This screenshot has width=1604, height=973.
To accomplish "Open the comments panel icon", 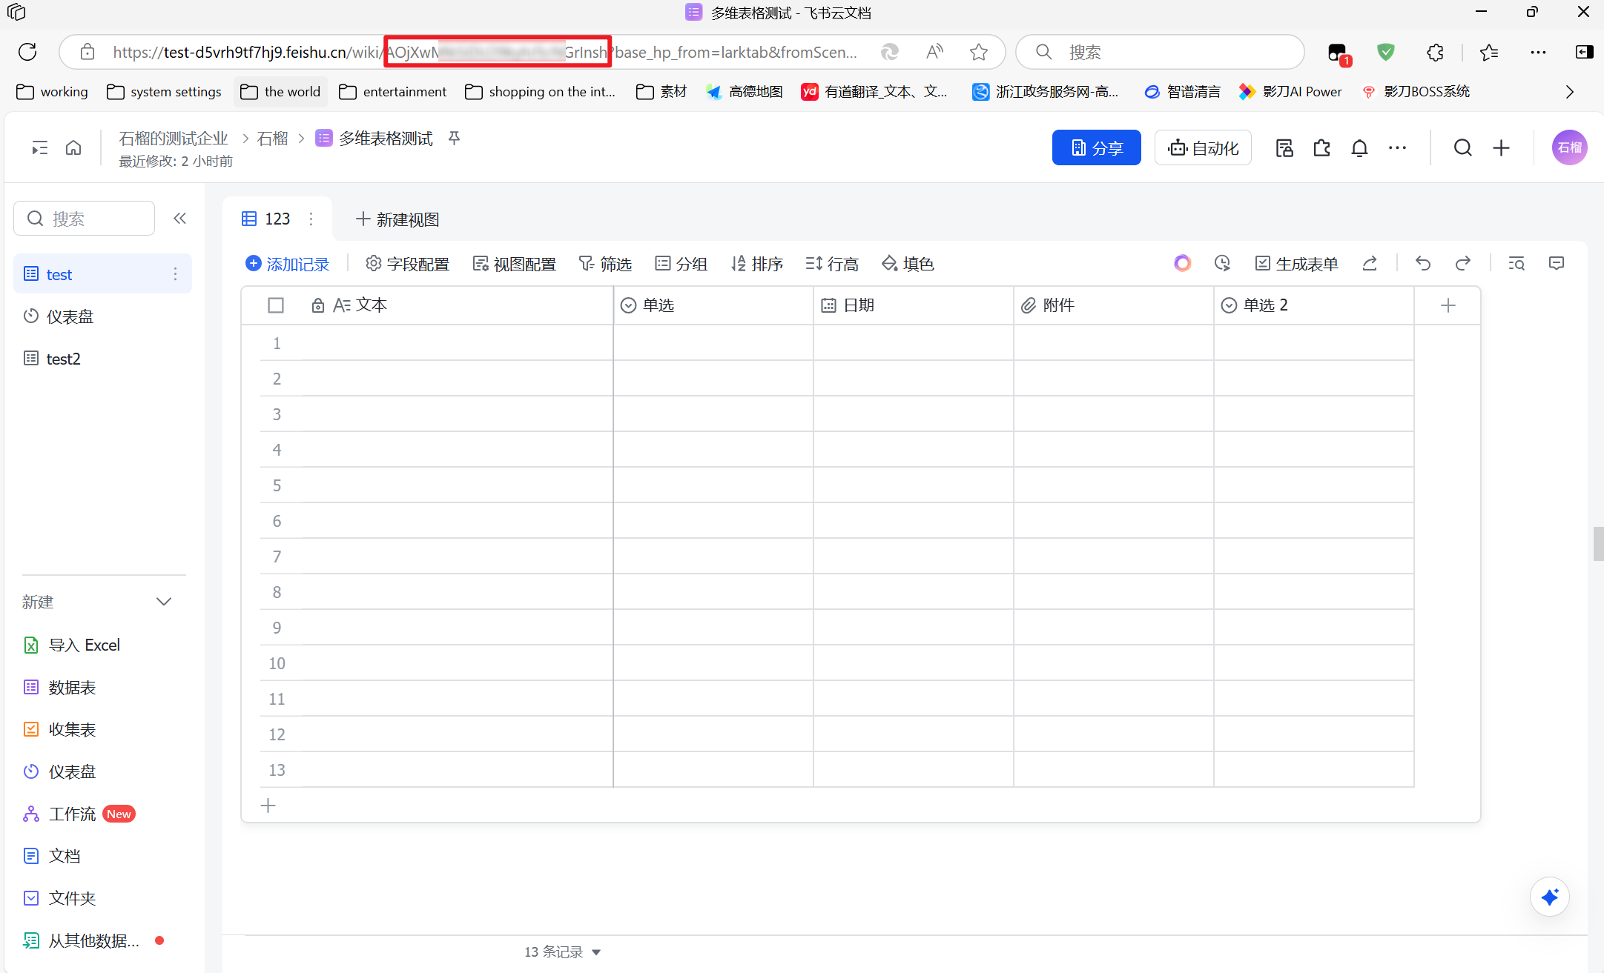I will pos(1557,264).
